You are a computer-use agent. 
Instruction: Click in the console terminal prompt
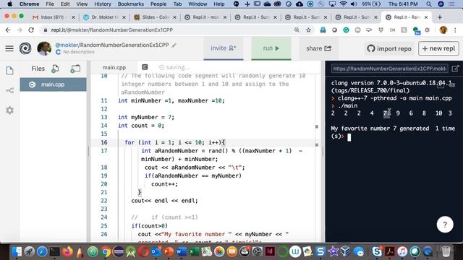pos(349,137)
